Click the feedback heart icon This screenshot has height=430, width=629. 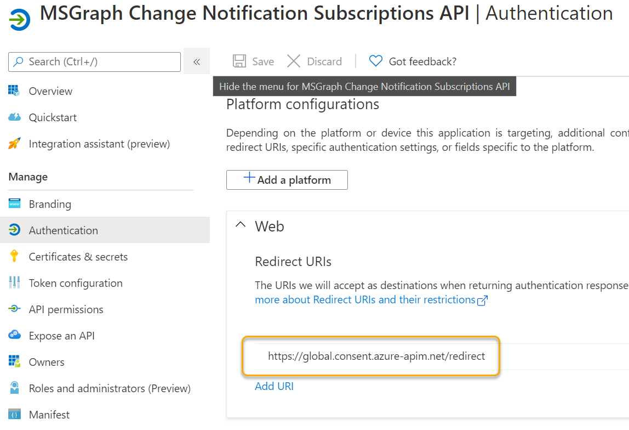pyautogui.click(x=375, y=61)
